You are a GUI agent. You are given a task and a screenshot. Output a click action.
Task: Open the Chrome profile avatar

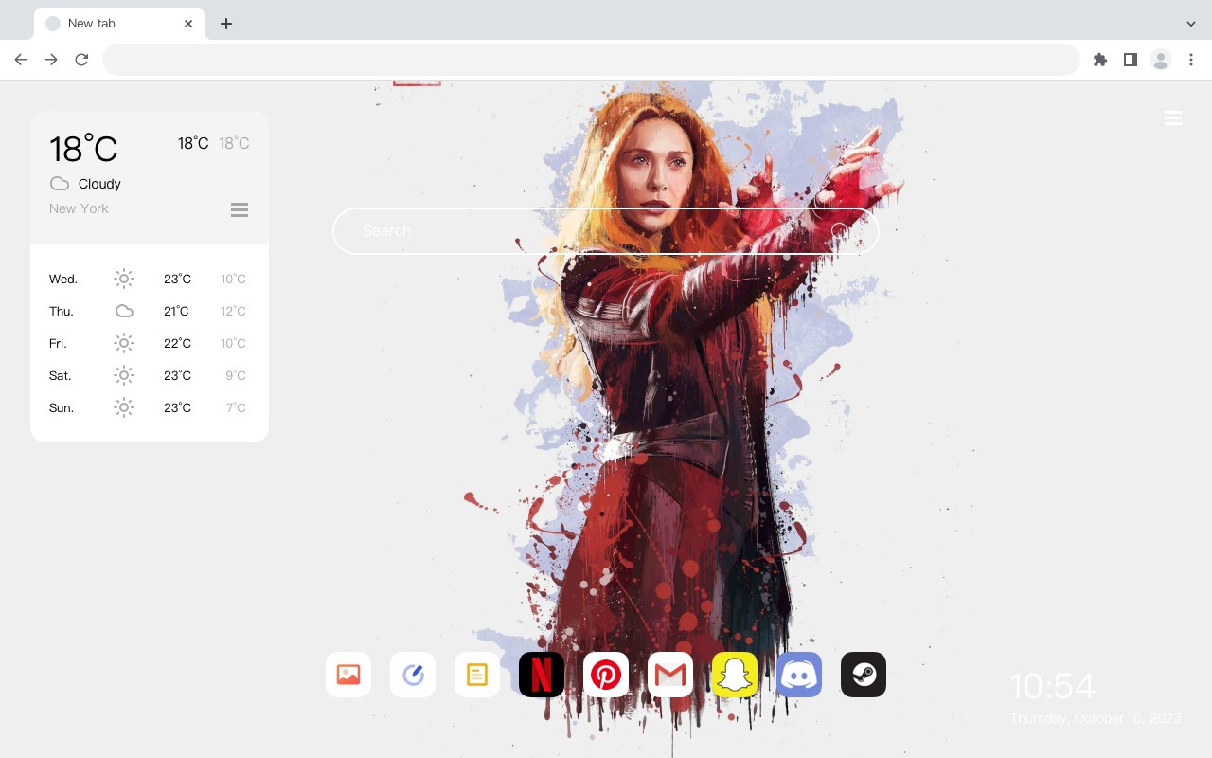click(1161, 60)
